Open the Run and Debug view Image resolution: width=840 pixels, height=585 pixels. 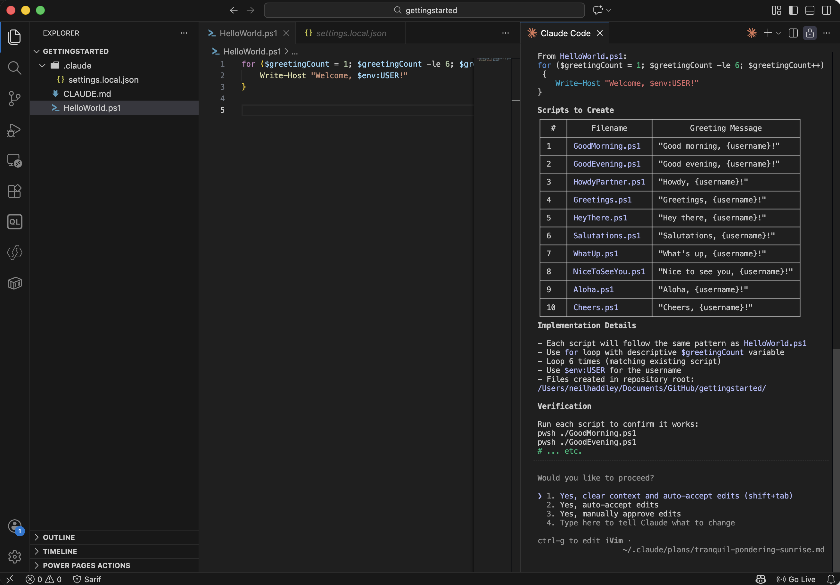pyautogui.click(x=14, y=130)
